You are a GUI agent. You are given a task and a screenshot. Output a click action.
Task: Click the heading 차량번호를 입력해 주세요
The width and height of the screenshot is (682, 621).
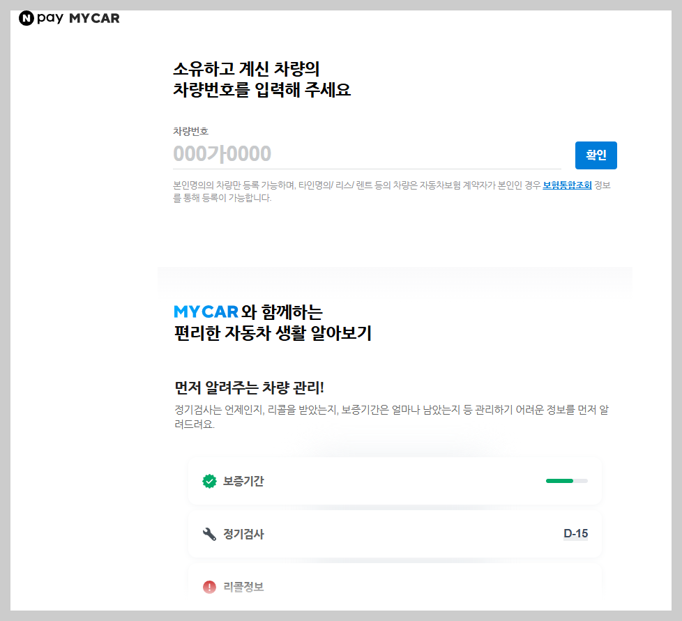coord(262,90)
